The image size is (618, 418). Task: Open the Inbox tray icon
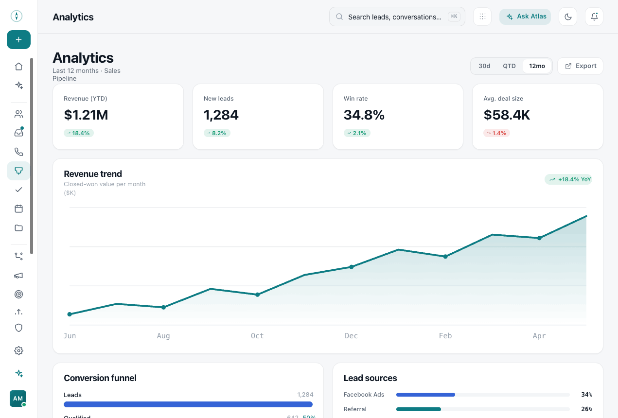pyautogui.click(x=18, y=133)
